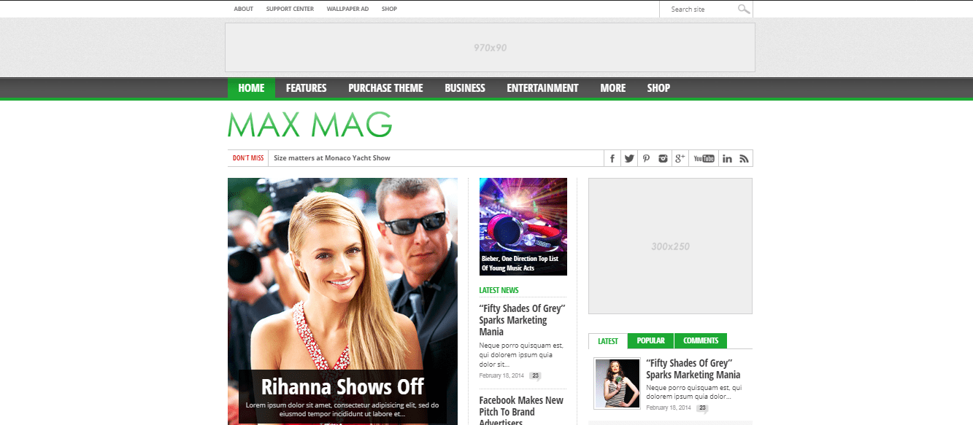Open the LinkedIn social icon

[x=727, y=158]
